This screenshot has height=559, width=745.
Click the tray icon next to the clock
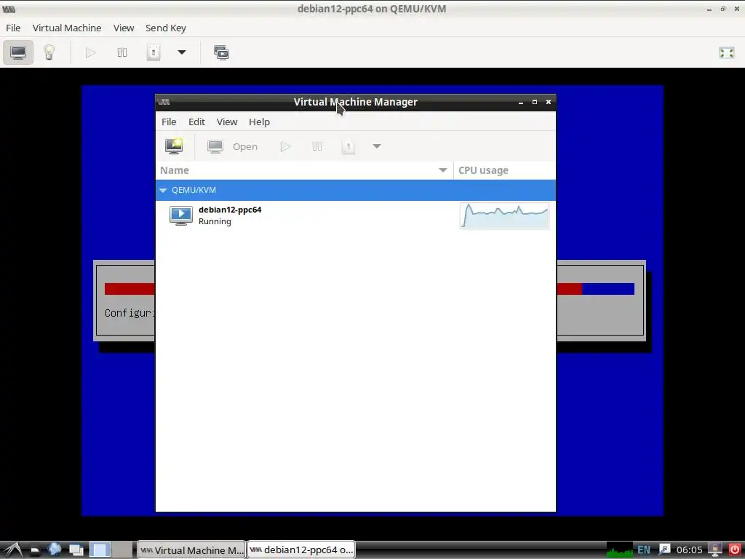(x=664, y=550)
